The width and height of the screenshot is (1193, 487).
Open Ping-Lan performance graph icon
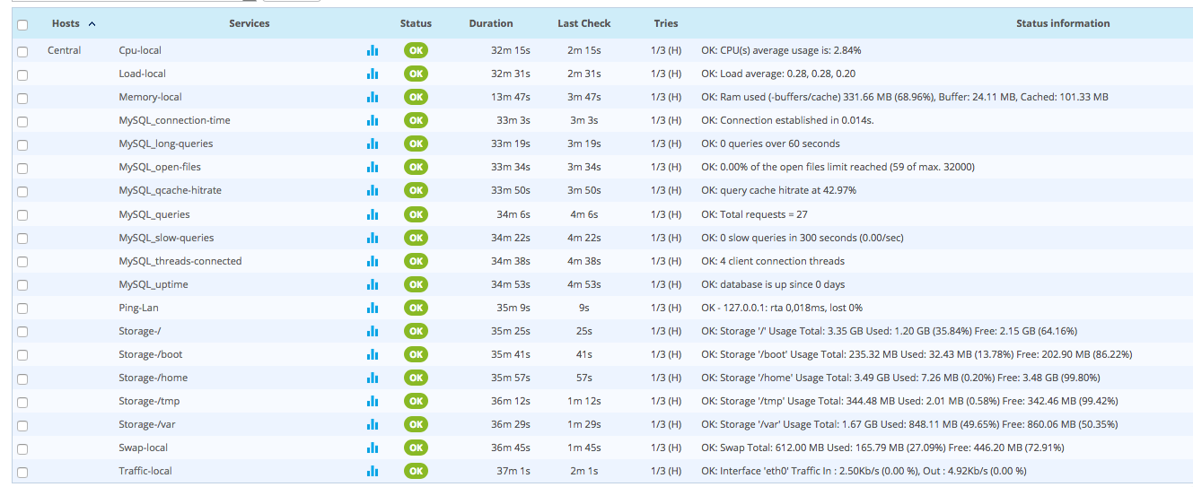tap(373, 308)
